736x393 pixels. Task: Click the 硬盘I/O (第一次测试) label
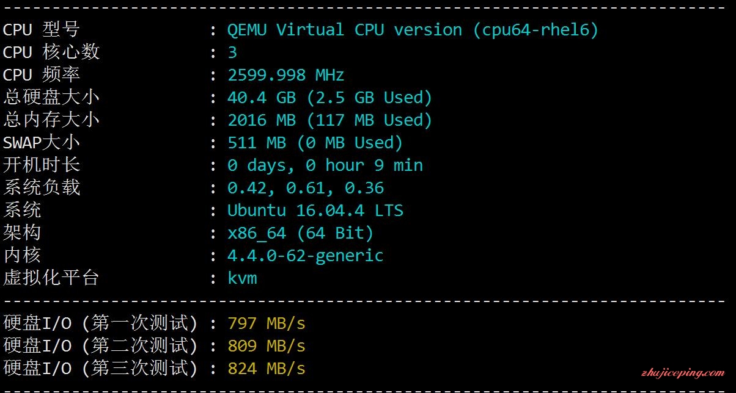coord(100,323)
